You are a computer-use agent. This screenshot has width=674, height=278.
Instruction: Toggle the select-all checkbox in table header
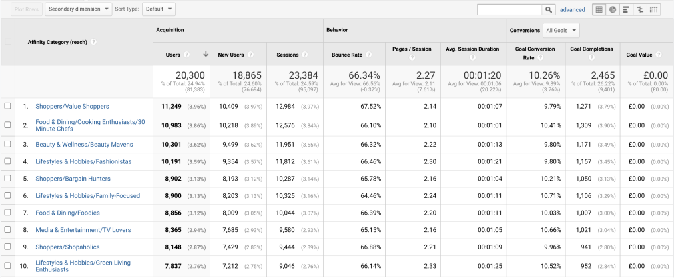[x=7, y=42]
